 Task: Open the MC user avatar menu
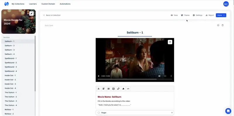click(226, 4)
